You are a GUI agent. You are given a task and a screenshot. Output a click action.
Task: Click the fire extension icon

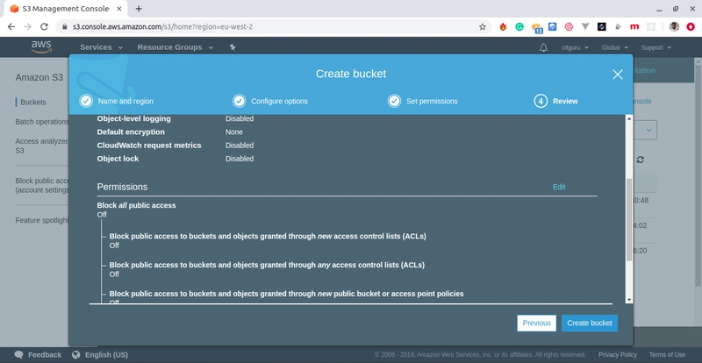click(x=503, y=27)
